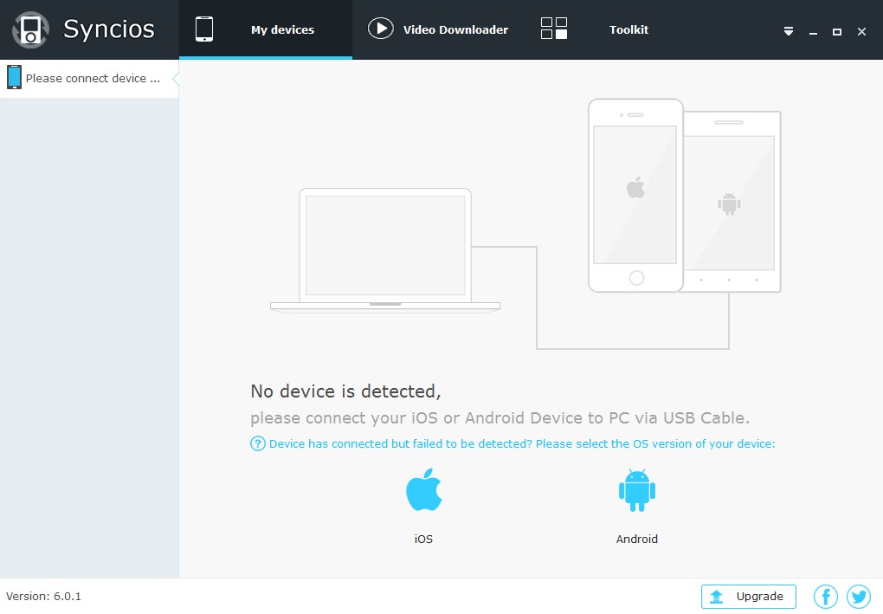Image resolution: width=883 pixels, height=614 pixels.
Task: Select the connected device sidebar icon
Action: click(14, 77)
